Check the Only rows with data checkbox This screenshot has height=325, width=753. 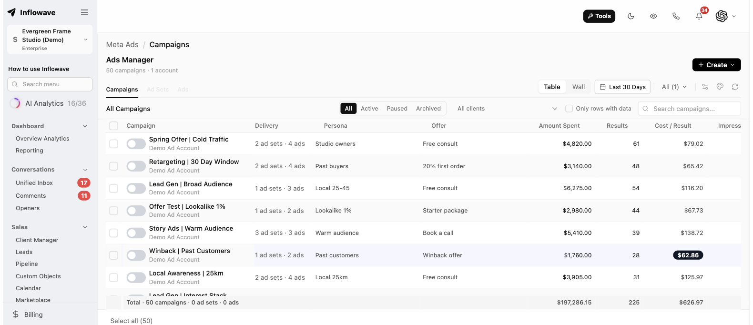tap(569, 109)
